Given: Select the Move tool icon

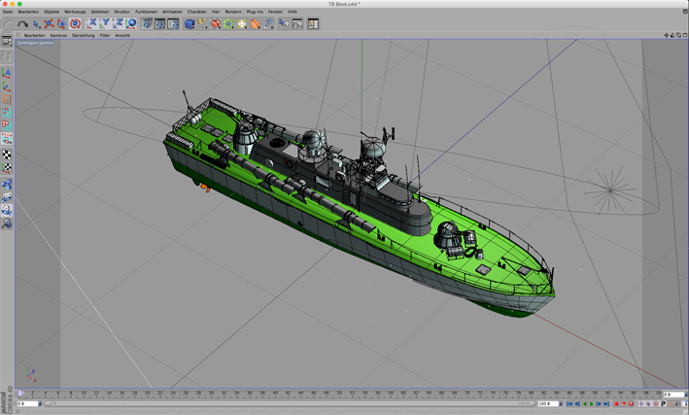Looking at the screenshot, I should tap(49, 24).
